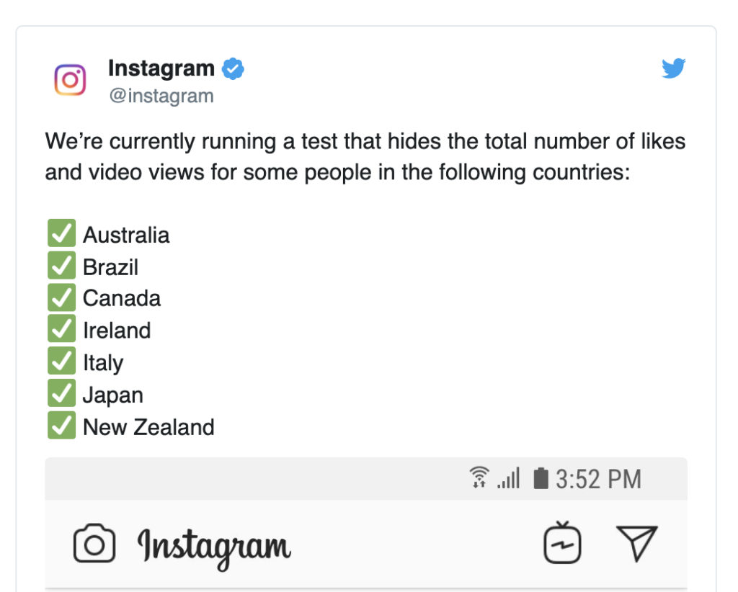
Task: Click the green checkmark beside New Zealand
Action: [x=62, y=425]
